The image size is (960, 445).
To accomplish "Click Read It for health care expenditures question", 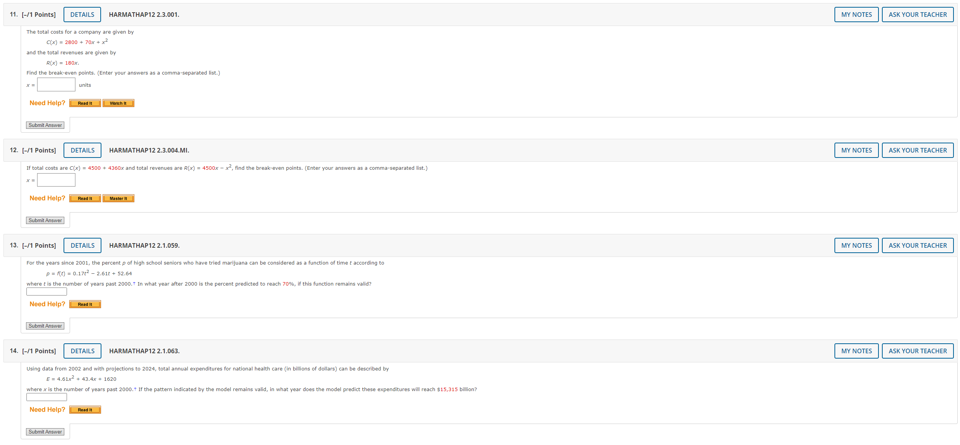I will (x=85, y=410).
